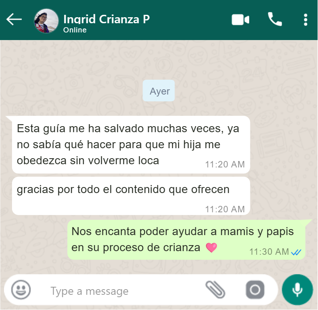
Task: Go back using the left arrow
Action: click(14, 19)
